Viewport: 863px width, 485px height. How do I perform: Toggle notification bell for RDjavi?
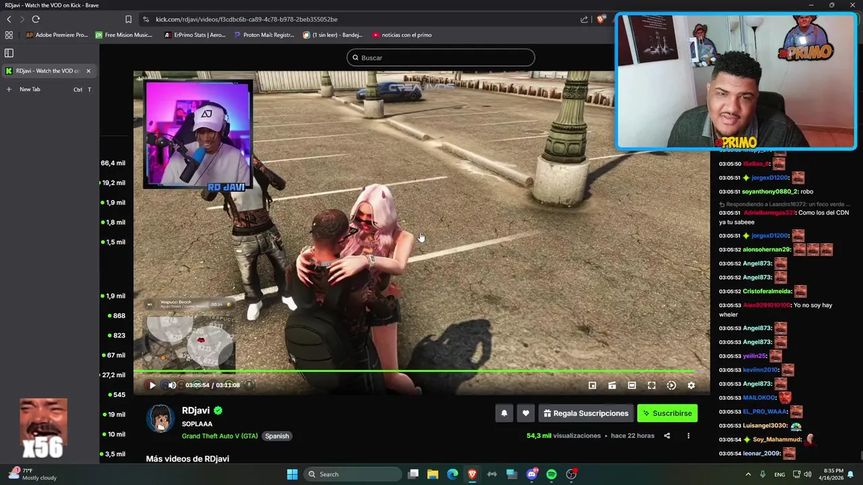(504, 414)
